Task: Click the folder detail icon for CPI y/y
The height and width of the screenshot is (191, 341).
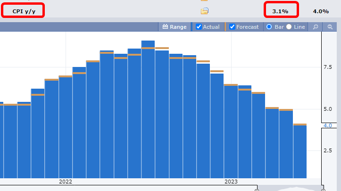Action: (x=204, y=11)
